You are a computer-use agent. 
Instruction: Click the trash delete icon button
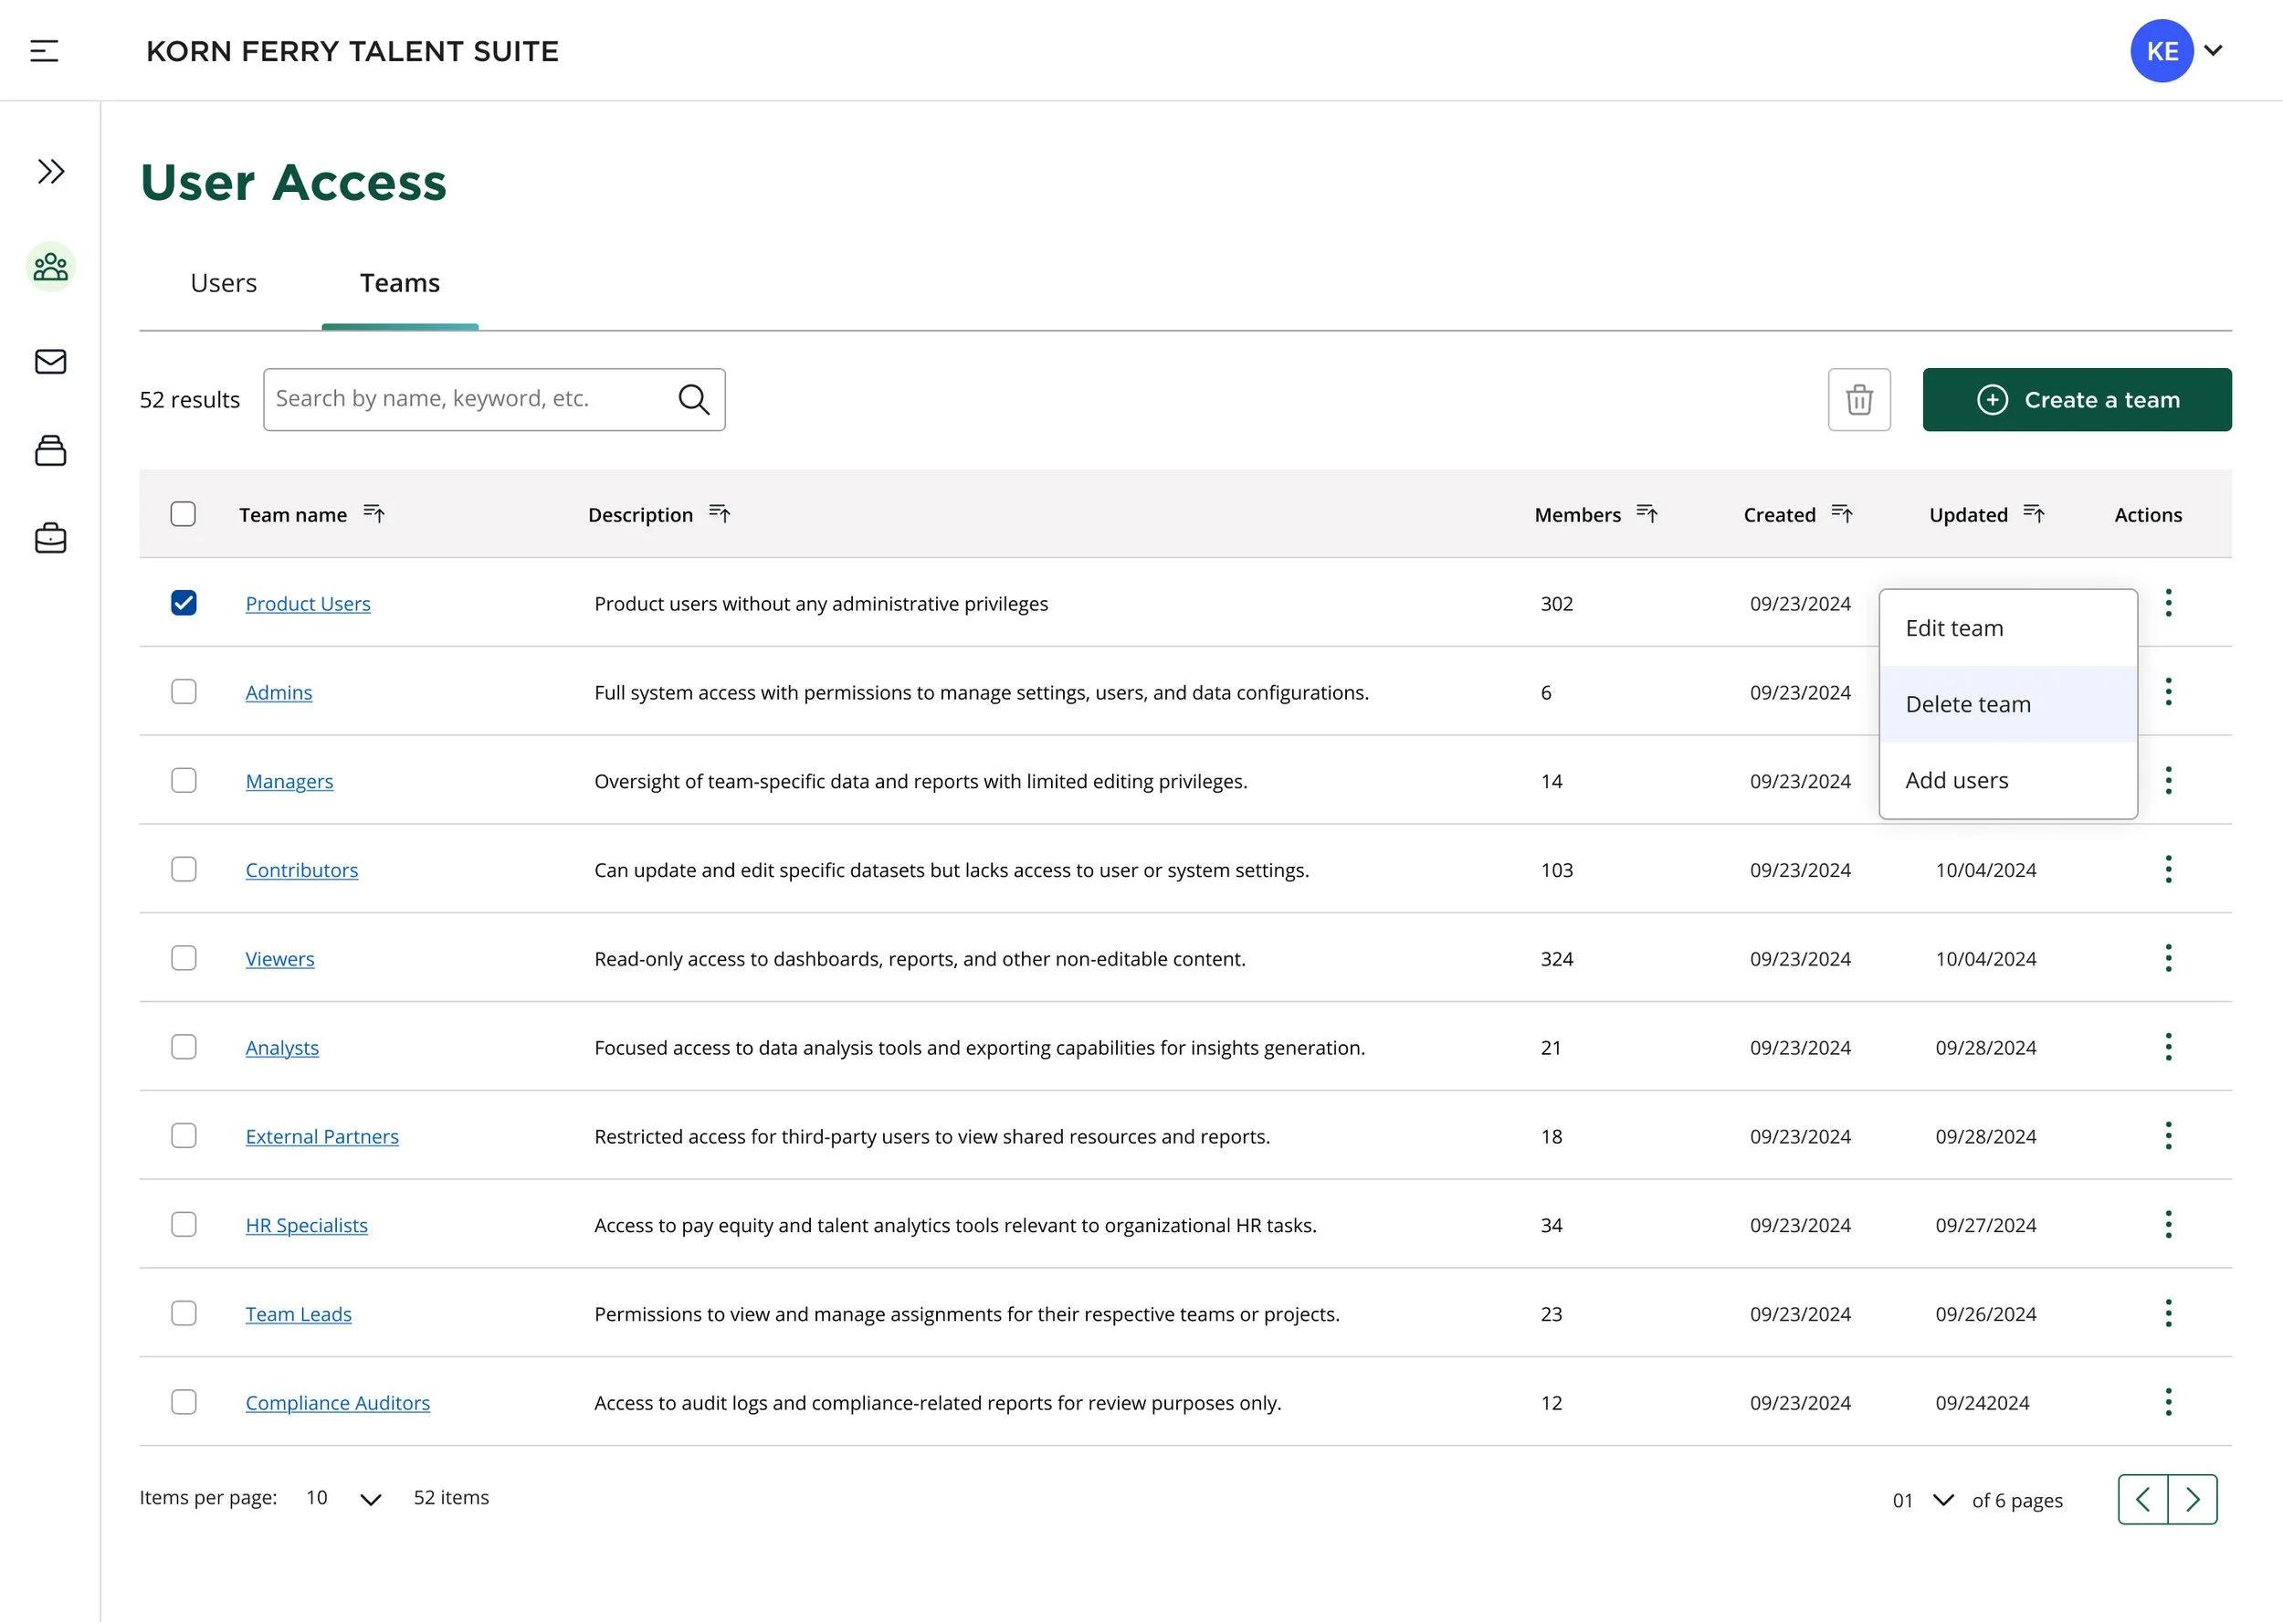[1858, 400]
